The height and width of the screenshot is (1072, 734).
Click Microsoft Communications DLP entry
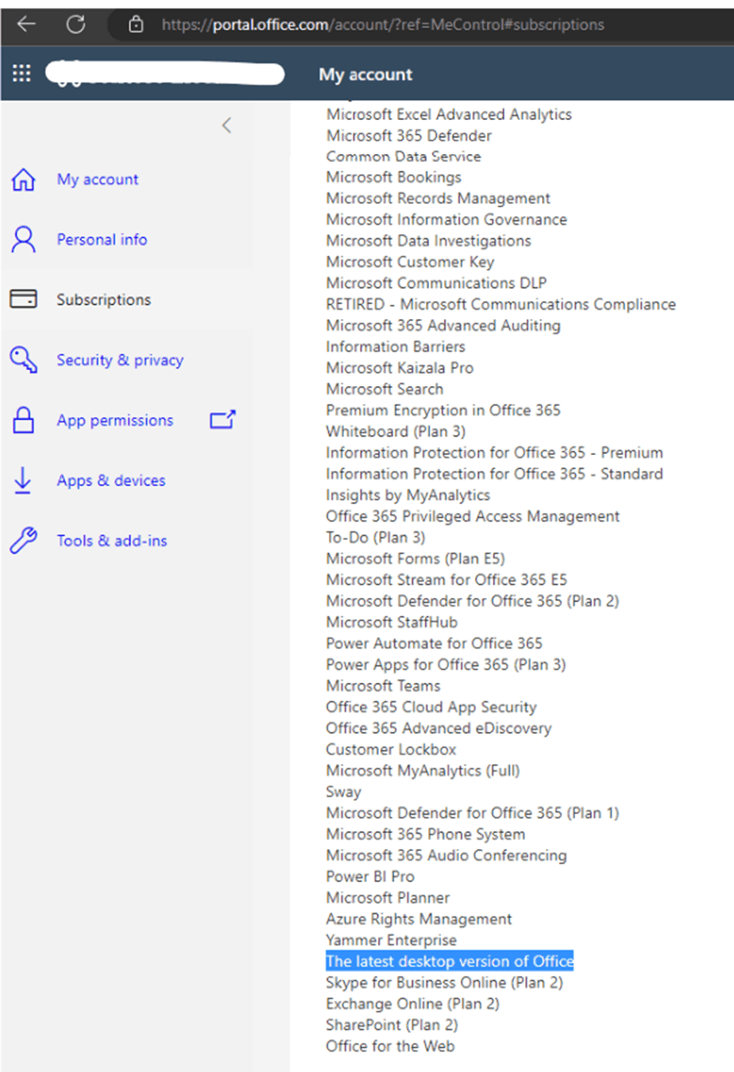[x=436, y=283]
